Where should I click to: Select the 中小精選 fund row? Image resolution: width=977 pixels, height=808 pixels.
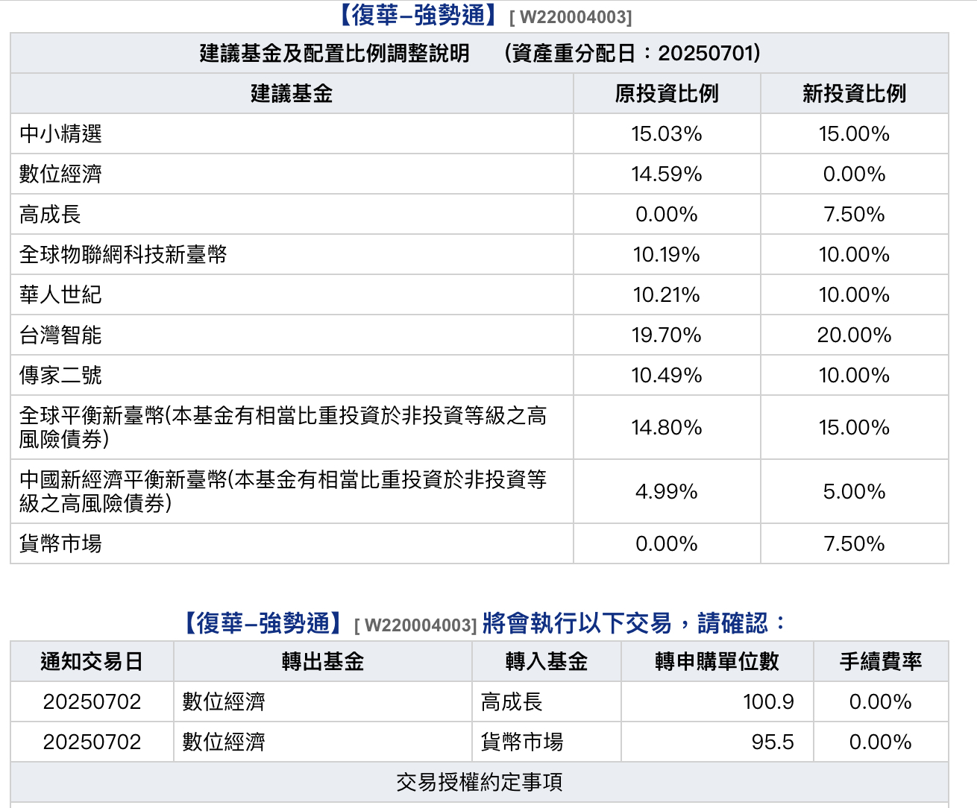[x=61, y=134]
